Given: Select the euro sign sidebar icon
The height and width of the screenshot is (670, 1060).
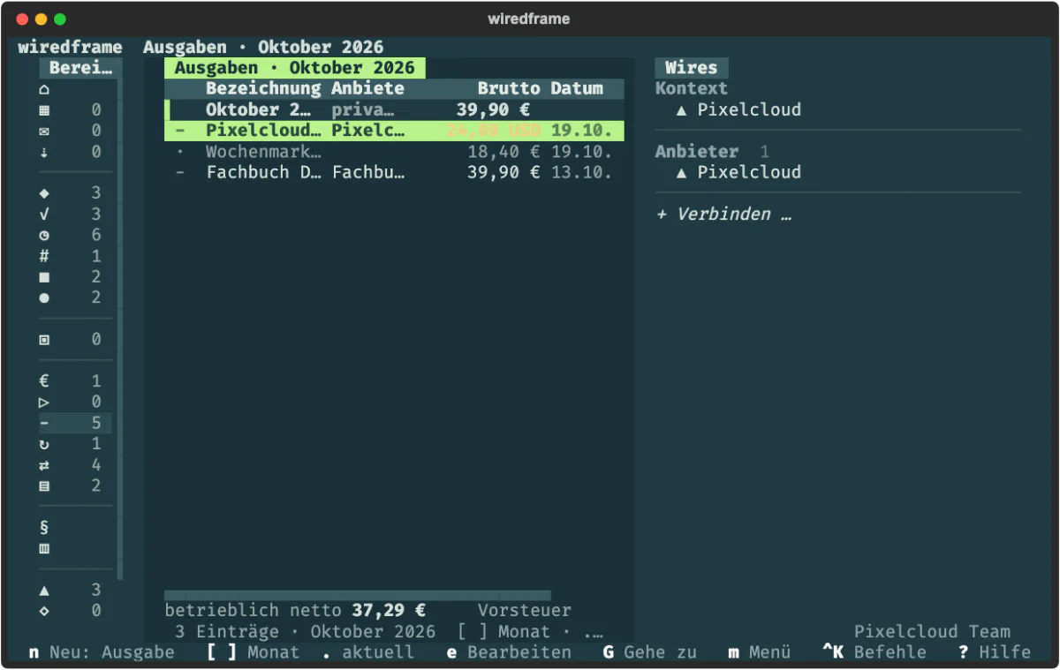Looking at the screenshot, I should tap(44, 382).
